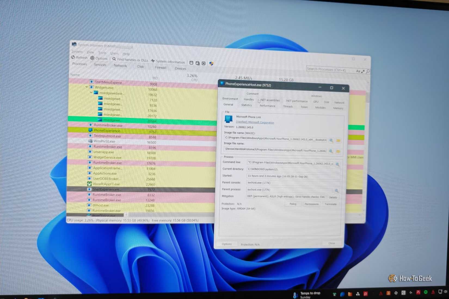This screenshot has height=299, width=449.
Task: Click the Refresh toolbar button
Action: [x=79, y=58]
